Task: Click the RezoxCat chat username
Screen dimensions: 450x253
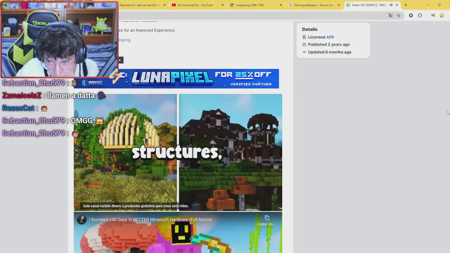Action: pos(18,108)
